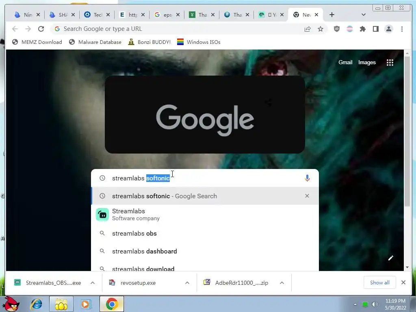Start voice search with the microphone icon
Image resolution: width=416 pixels, height=312 pixels.
307,178
